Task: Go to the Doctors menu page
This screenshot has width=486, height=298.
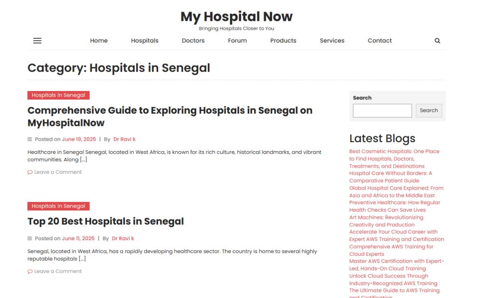Action: 193,41
